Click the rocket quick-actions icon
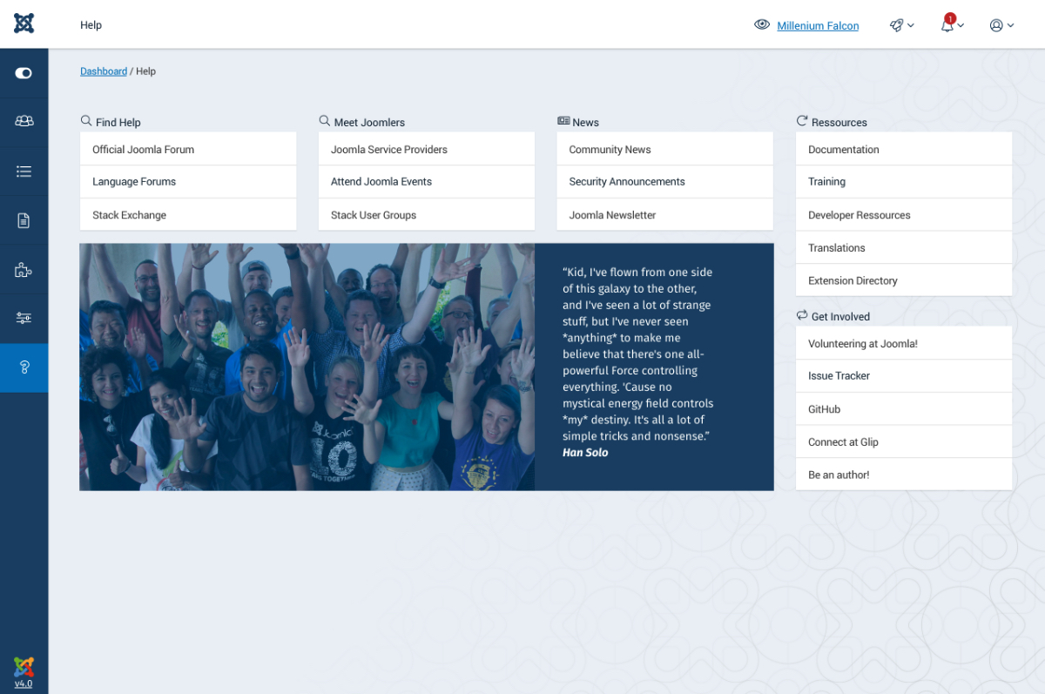This screenshot has height=694, width=1045. 896,25
